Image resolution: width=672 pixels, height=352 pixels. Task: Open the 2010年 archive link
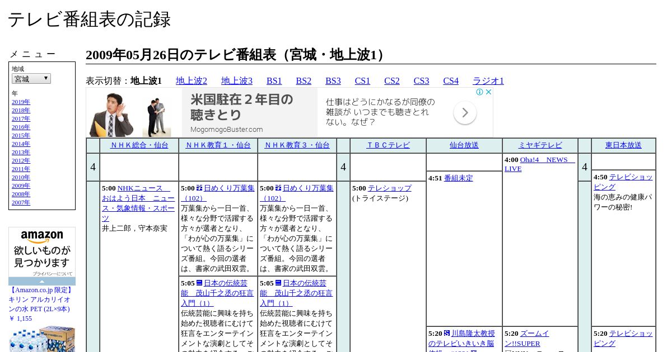tap(21, 177)
